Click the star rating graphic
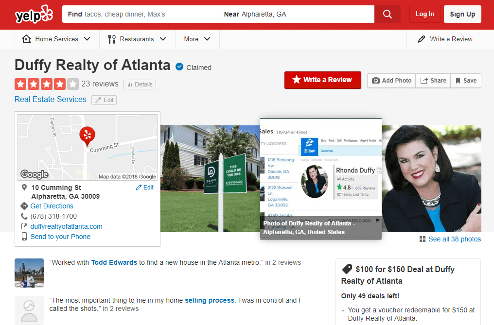The width and height of the screenshot is (494, 325). 46,84
